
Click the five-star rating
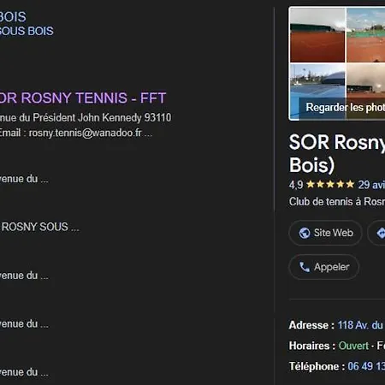[330, 185]
